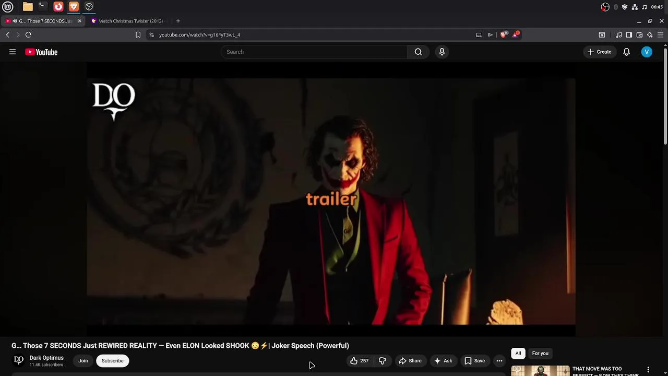Select the For you filter chip
This screenshot has width=668, height=376.
tap(540, 354)
